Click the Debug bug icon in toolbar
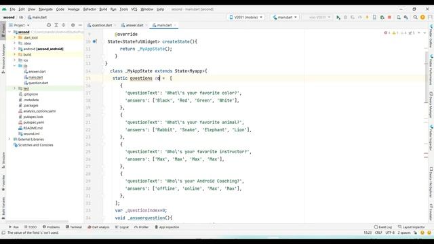The width and height of the screenshot is (434, 244). tap(345, 17)
